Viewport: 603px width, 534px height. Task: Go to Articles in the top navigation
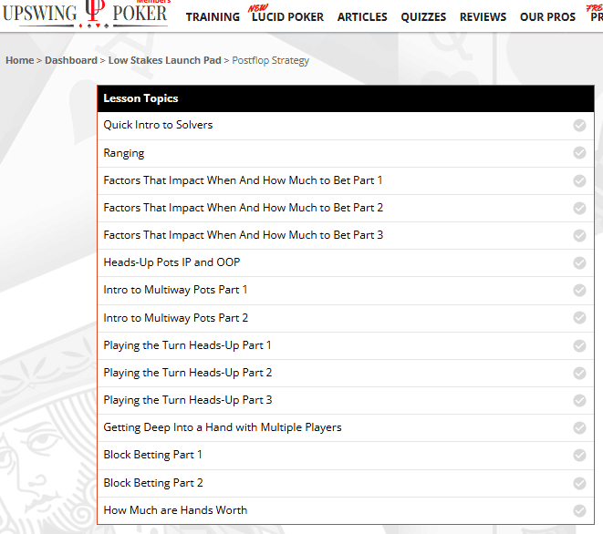pos(362,17)
